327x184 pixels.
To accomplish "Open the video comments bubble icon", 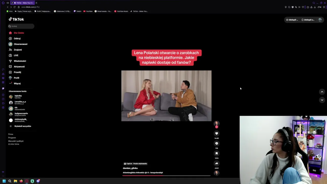I will pyautogui.click(x=216, y=143).
